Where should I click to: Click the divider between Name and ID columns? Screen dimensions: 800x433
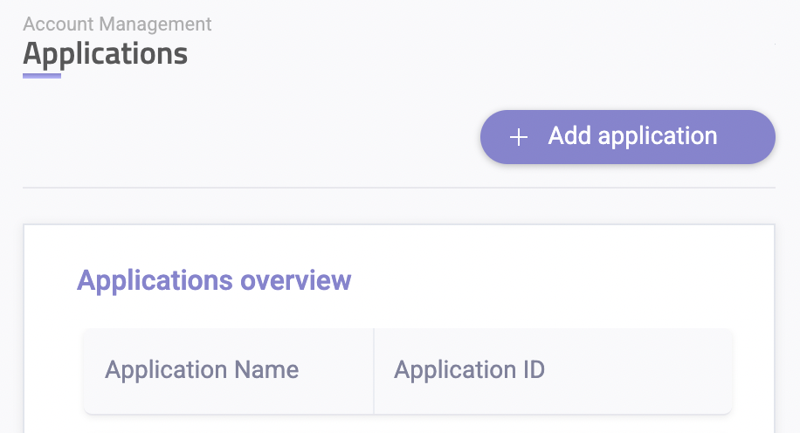pos(374,370)
